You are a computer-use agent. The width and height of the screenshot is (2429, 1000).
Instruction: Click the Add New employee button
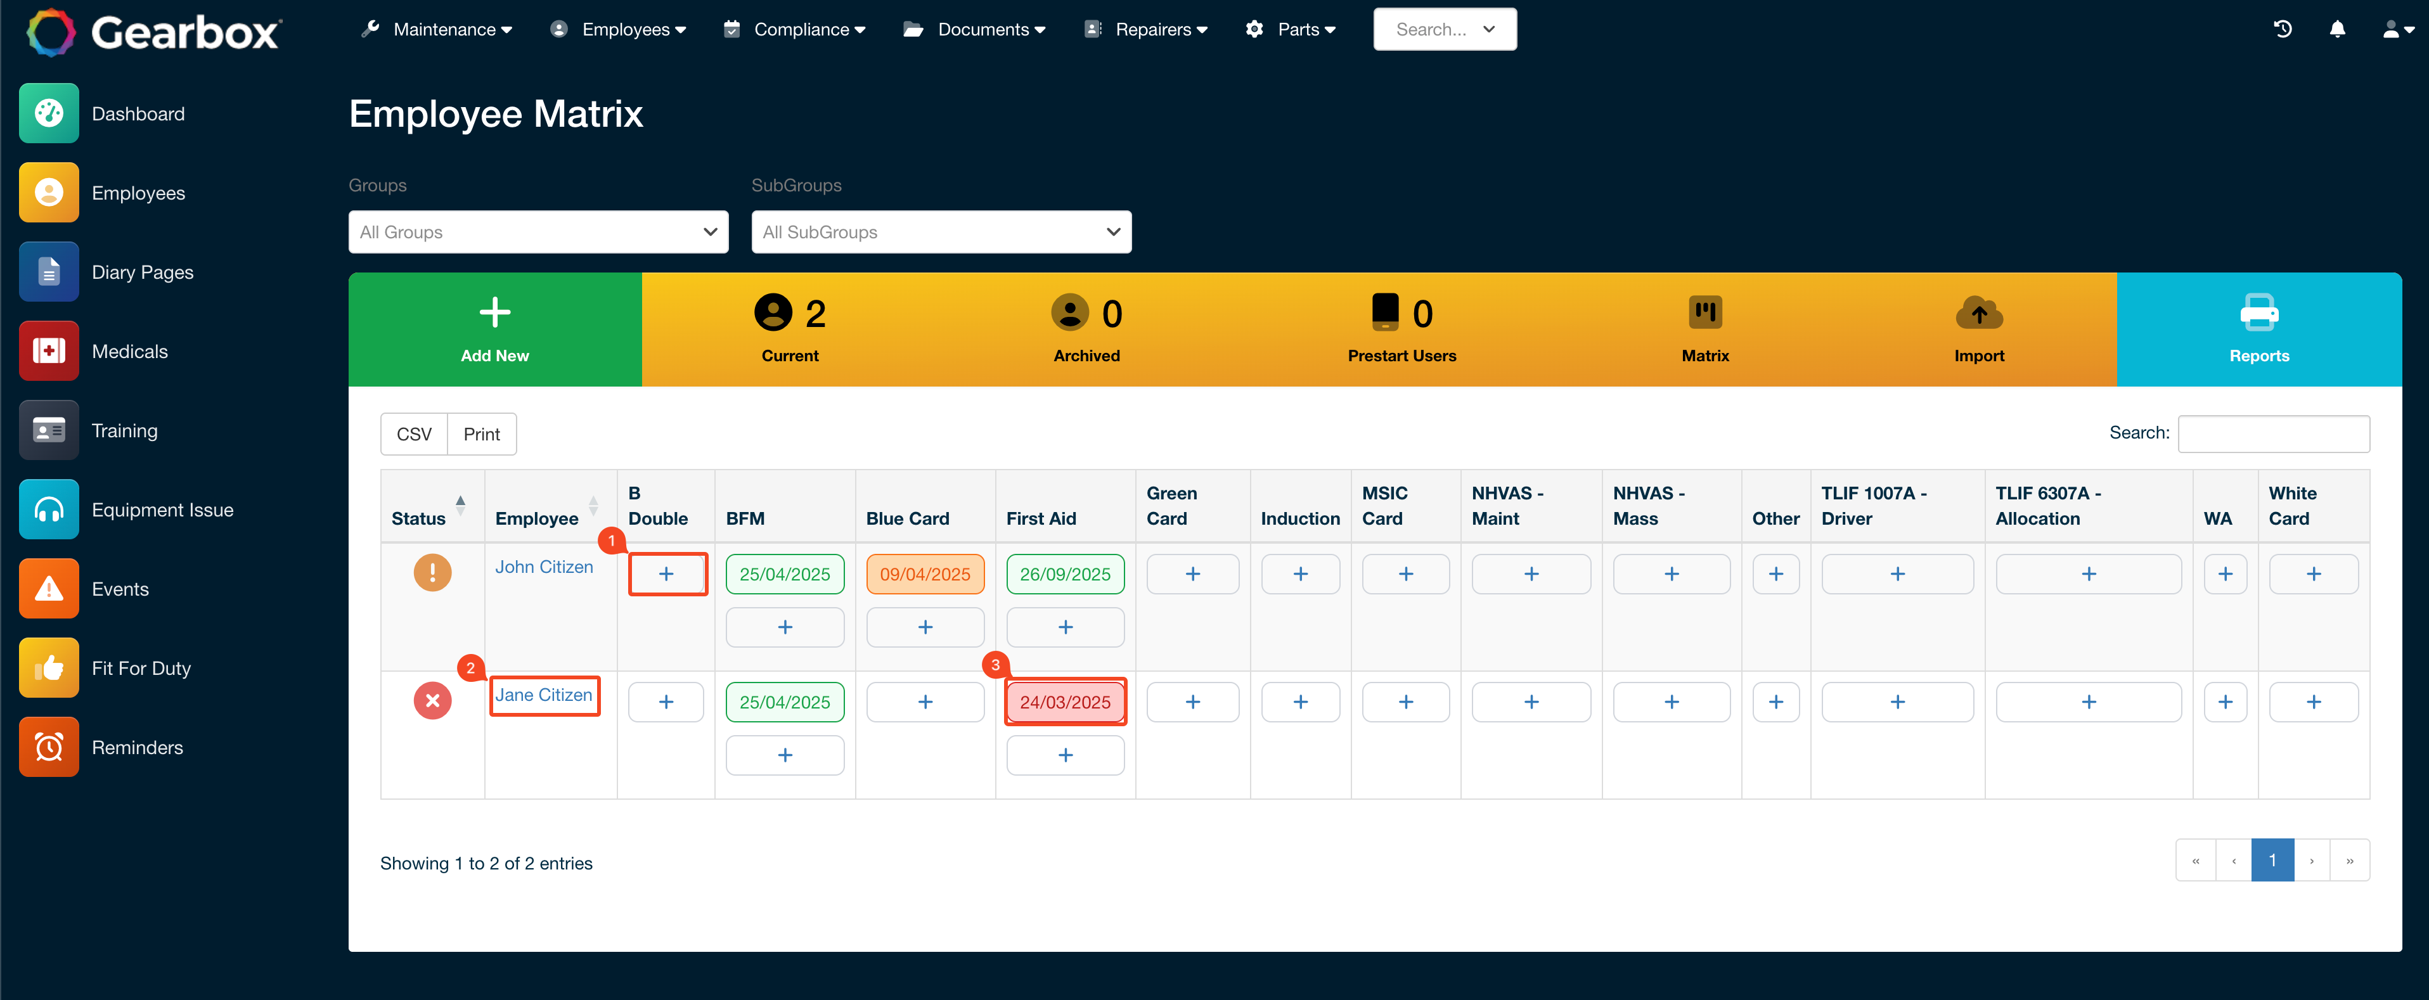click(x=495, y=329)
